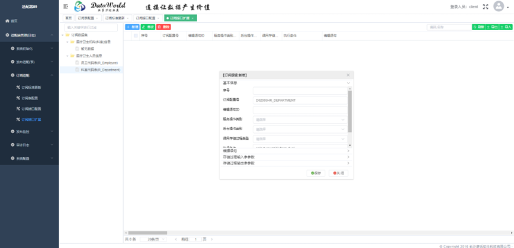
Task: Click the table's horizontal scrollbar
Action: point(147,233)
